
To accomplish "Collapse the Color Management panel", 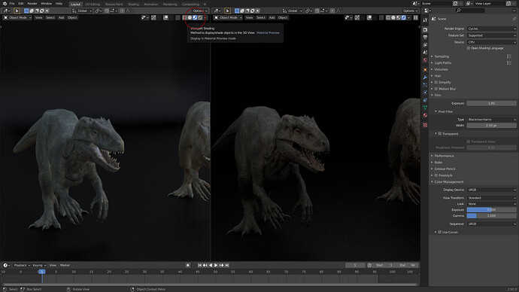I will [x=448, y=182].
